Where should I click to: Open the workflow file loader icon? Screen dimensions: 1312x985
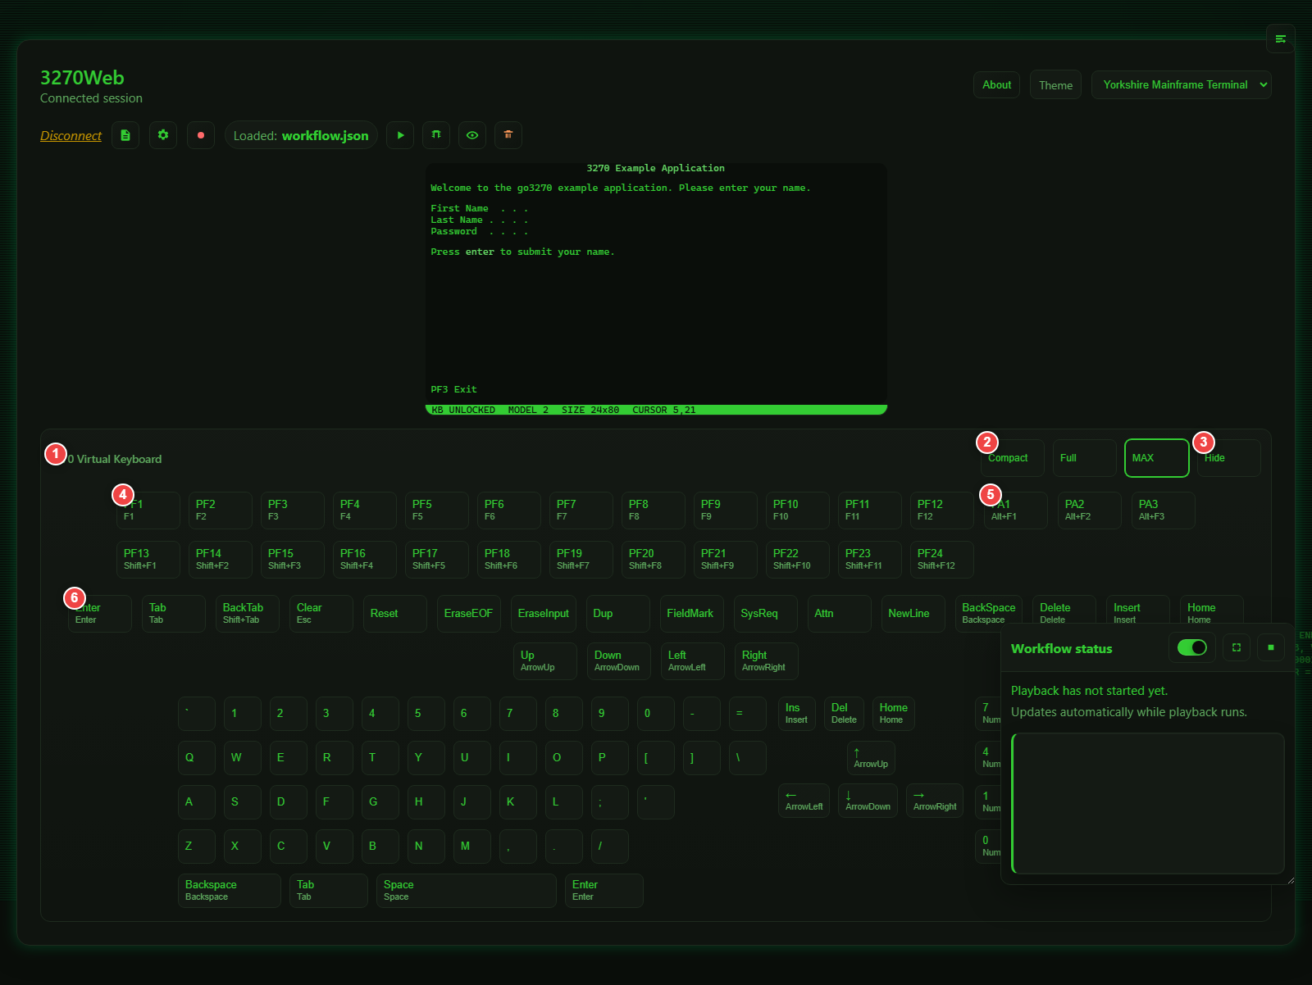125,135
